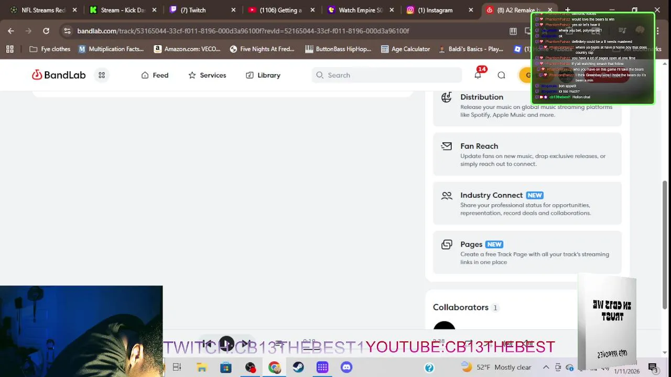
Task: Click the NEW badge beside Pages
Action: point(494,245)
